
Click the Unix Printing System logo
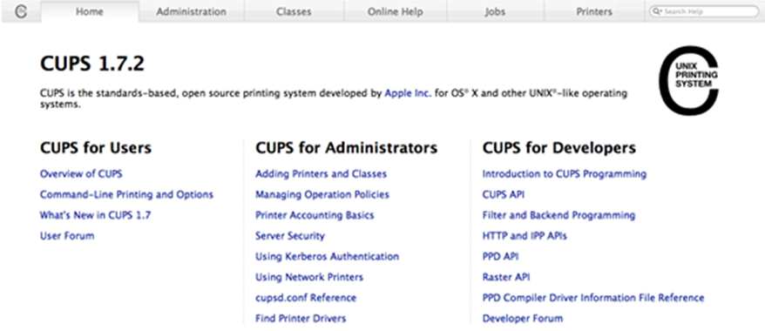tap(689, 81)
